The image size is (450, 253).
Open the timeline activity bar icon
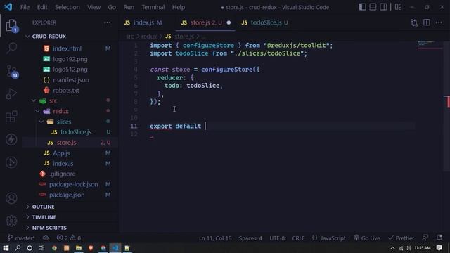(x=11, y=162)
